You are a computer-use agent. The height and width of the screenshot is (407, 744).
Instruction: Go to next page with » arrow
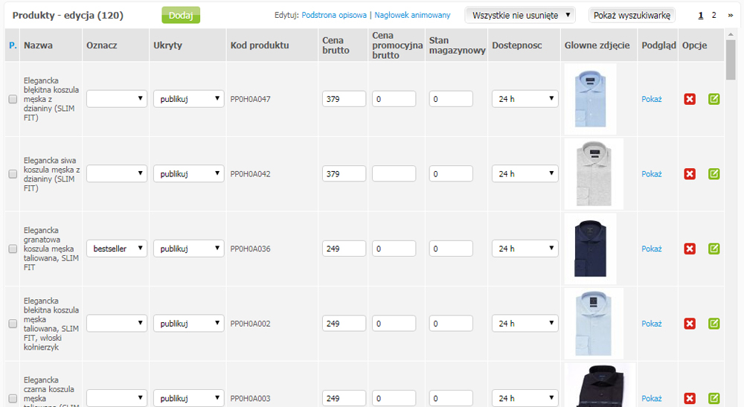pos(731,15)
